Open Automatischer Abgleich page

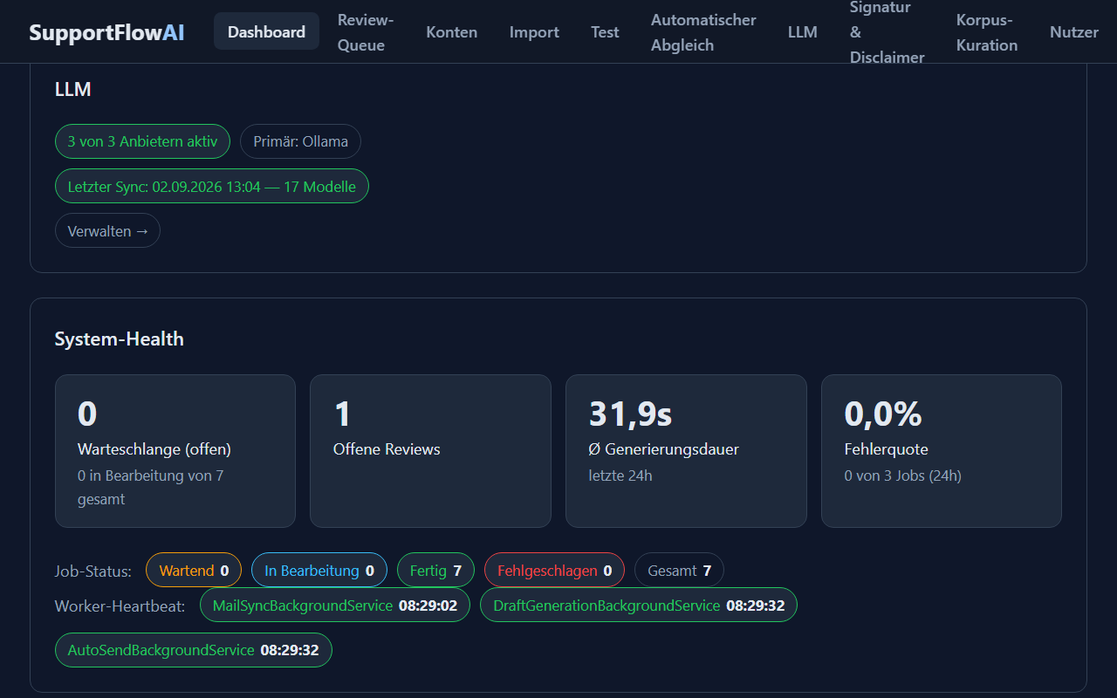coord(703,32)
